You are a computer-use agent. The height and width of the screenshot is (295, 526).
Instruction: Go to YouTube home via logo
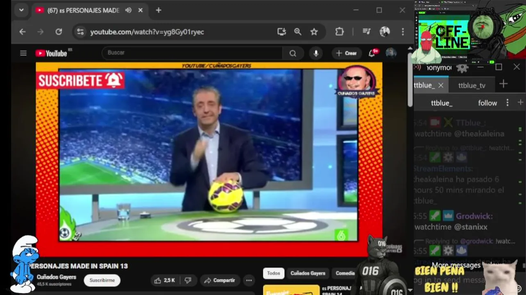[51, 53]
